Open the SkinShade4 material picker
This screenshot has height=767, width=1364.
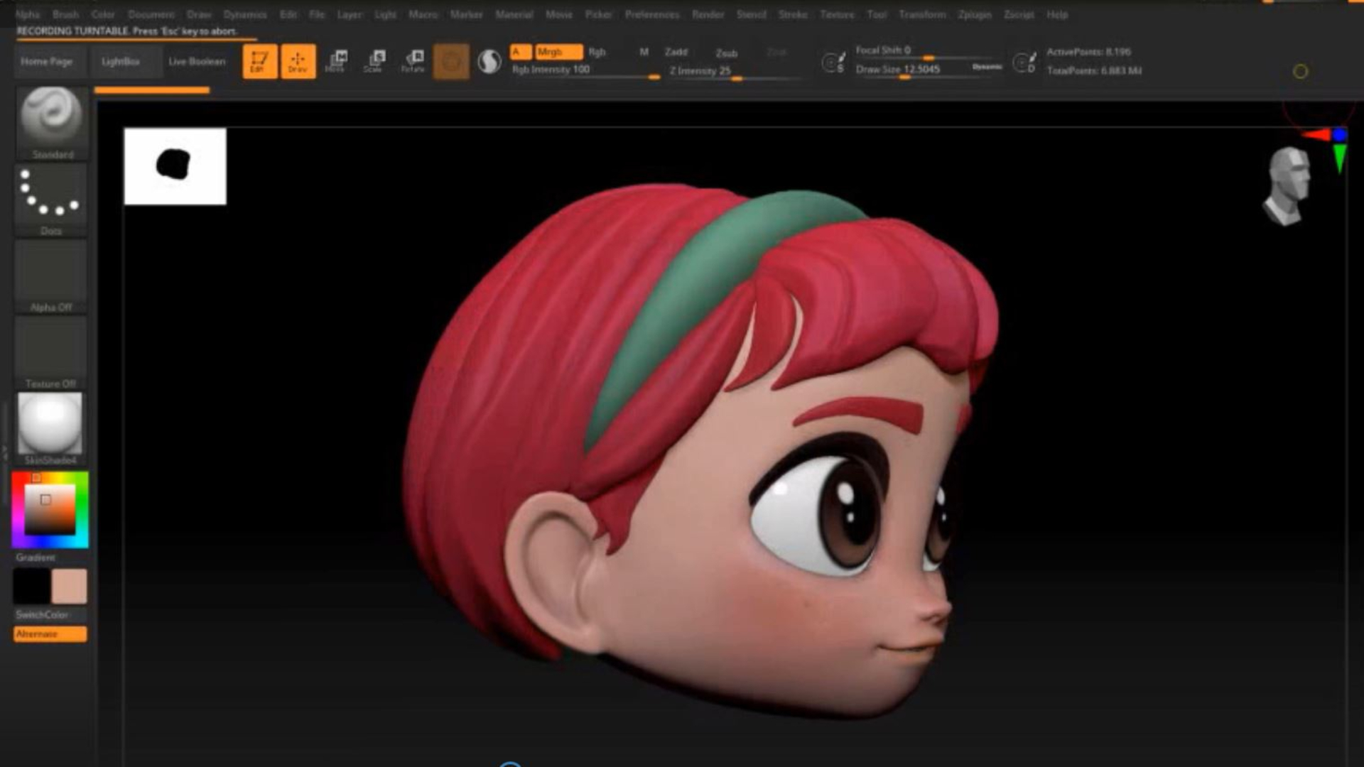[50, 424]
